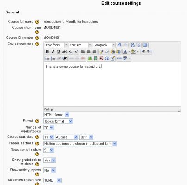Change Show gradebook to students Yes dropdown
Screen dimensions: 187x185
[50, 160]
